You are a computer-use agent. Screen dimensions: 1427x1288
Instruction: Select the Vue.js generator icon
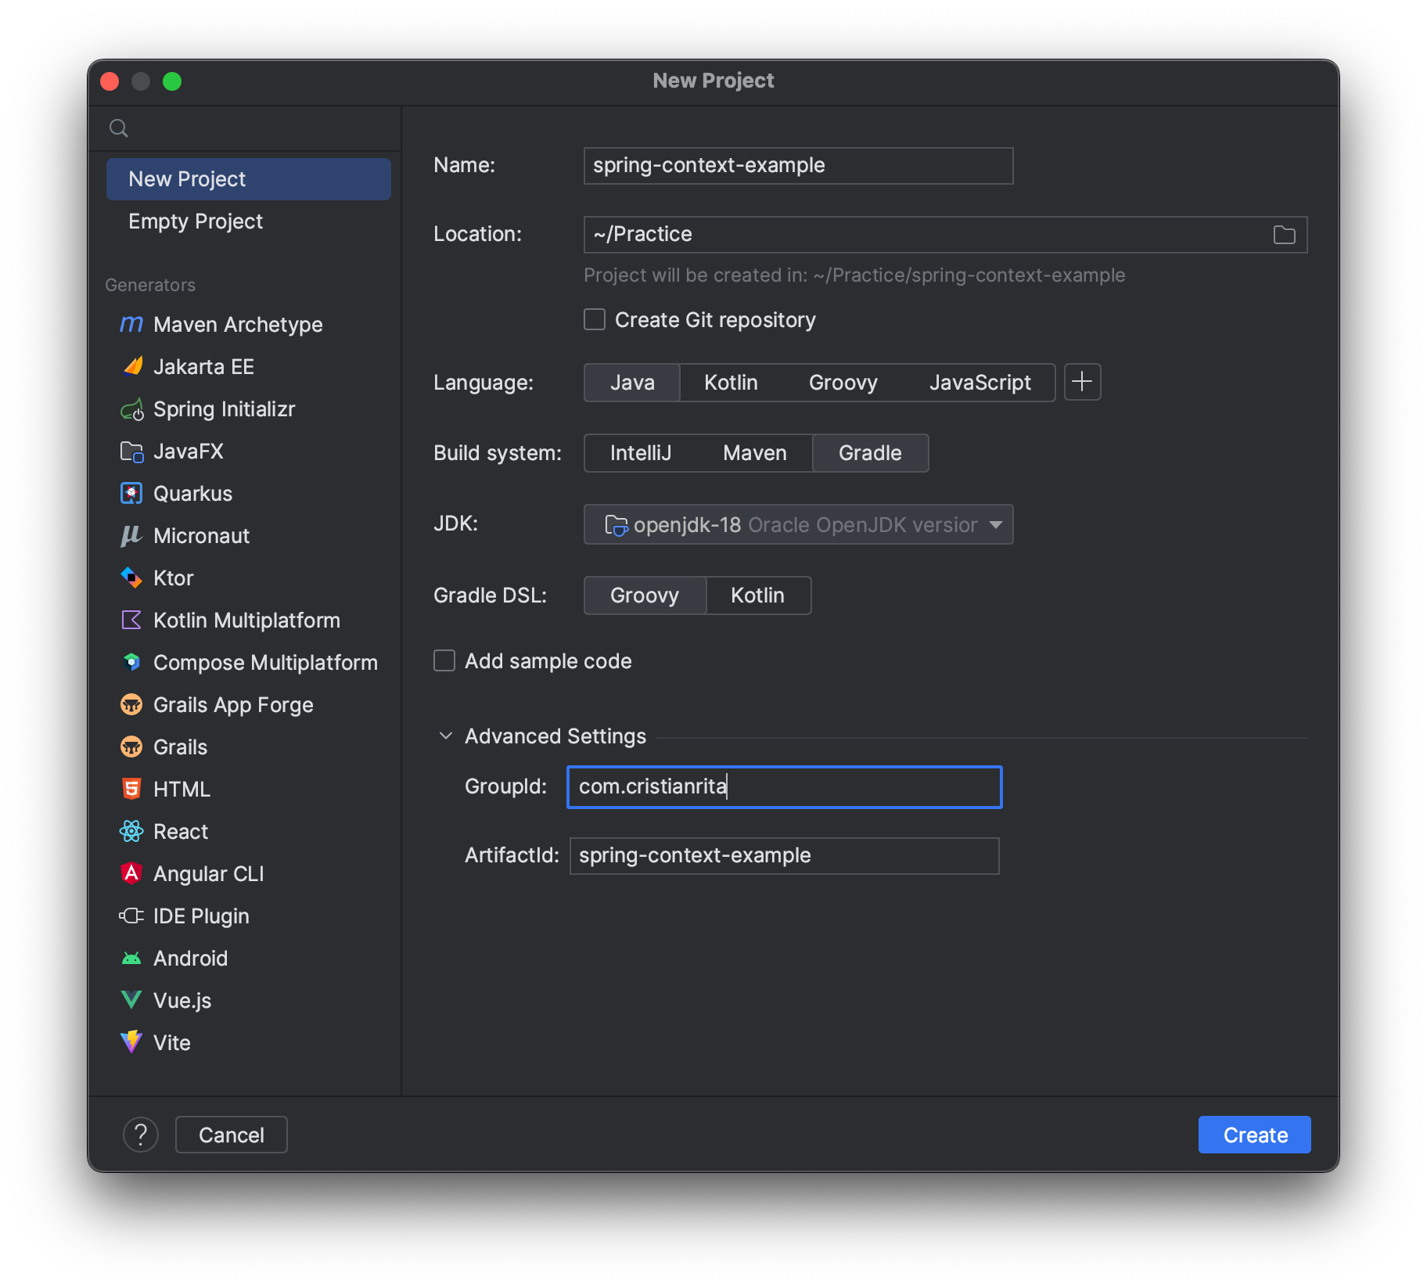pyautogui.click(x=131, y=1000)
